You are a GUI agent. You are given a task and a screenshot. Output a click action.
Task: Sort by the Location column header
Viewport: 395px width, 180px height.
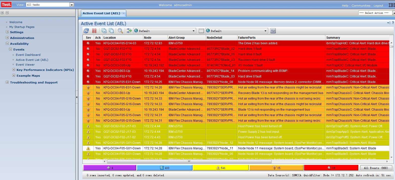click(x=123, y=38)
